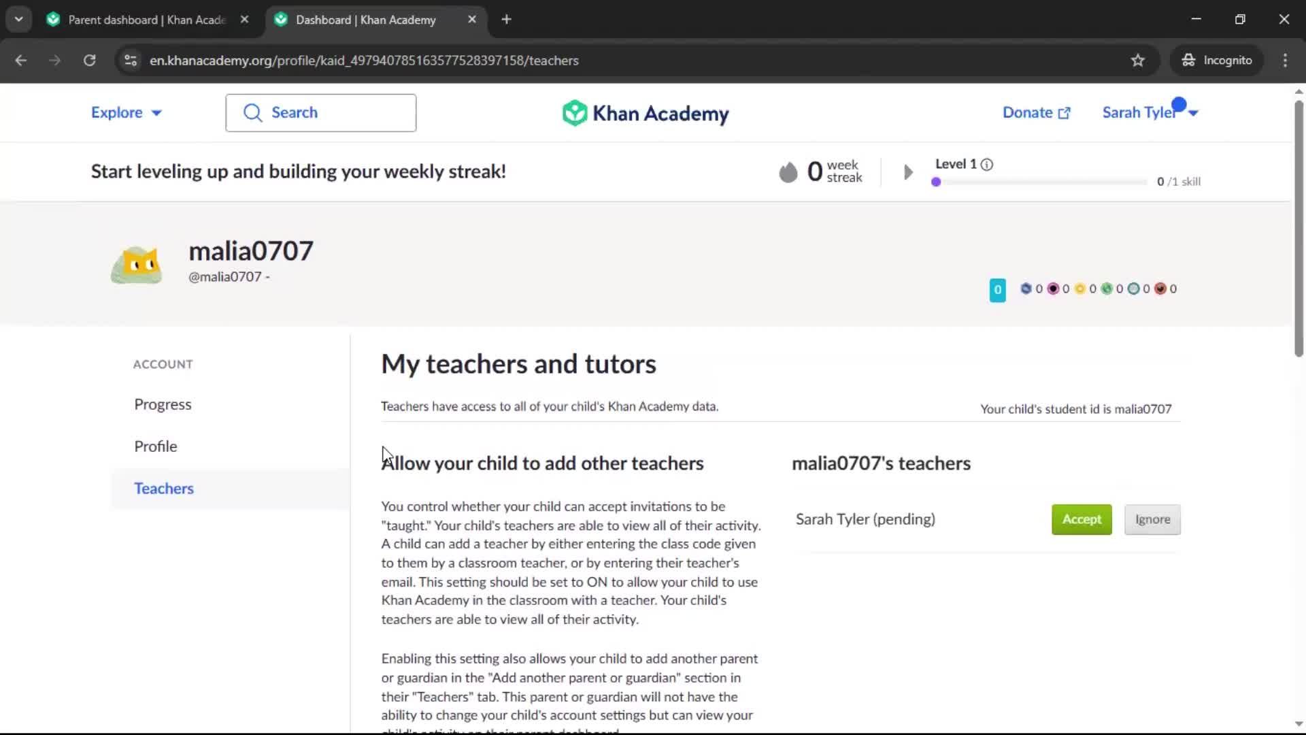Click the blue notification dot by Sarah Tyler

[x=1179, y=104]
